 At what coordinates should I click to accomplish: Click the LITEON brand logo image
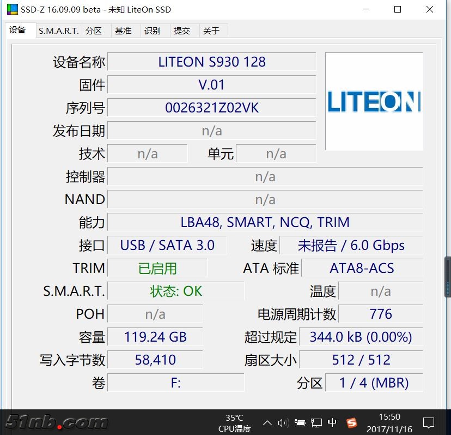click(374, 102)
